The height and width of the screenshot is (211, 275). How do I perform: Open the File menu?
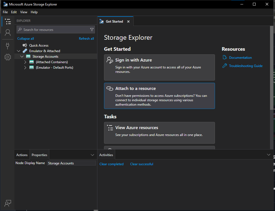(5, 12)
